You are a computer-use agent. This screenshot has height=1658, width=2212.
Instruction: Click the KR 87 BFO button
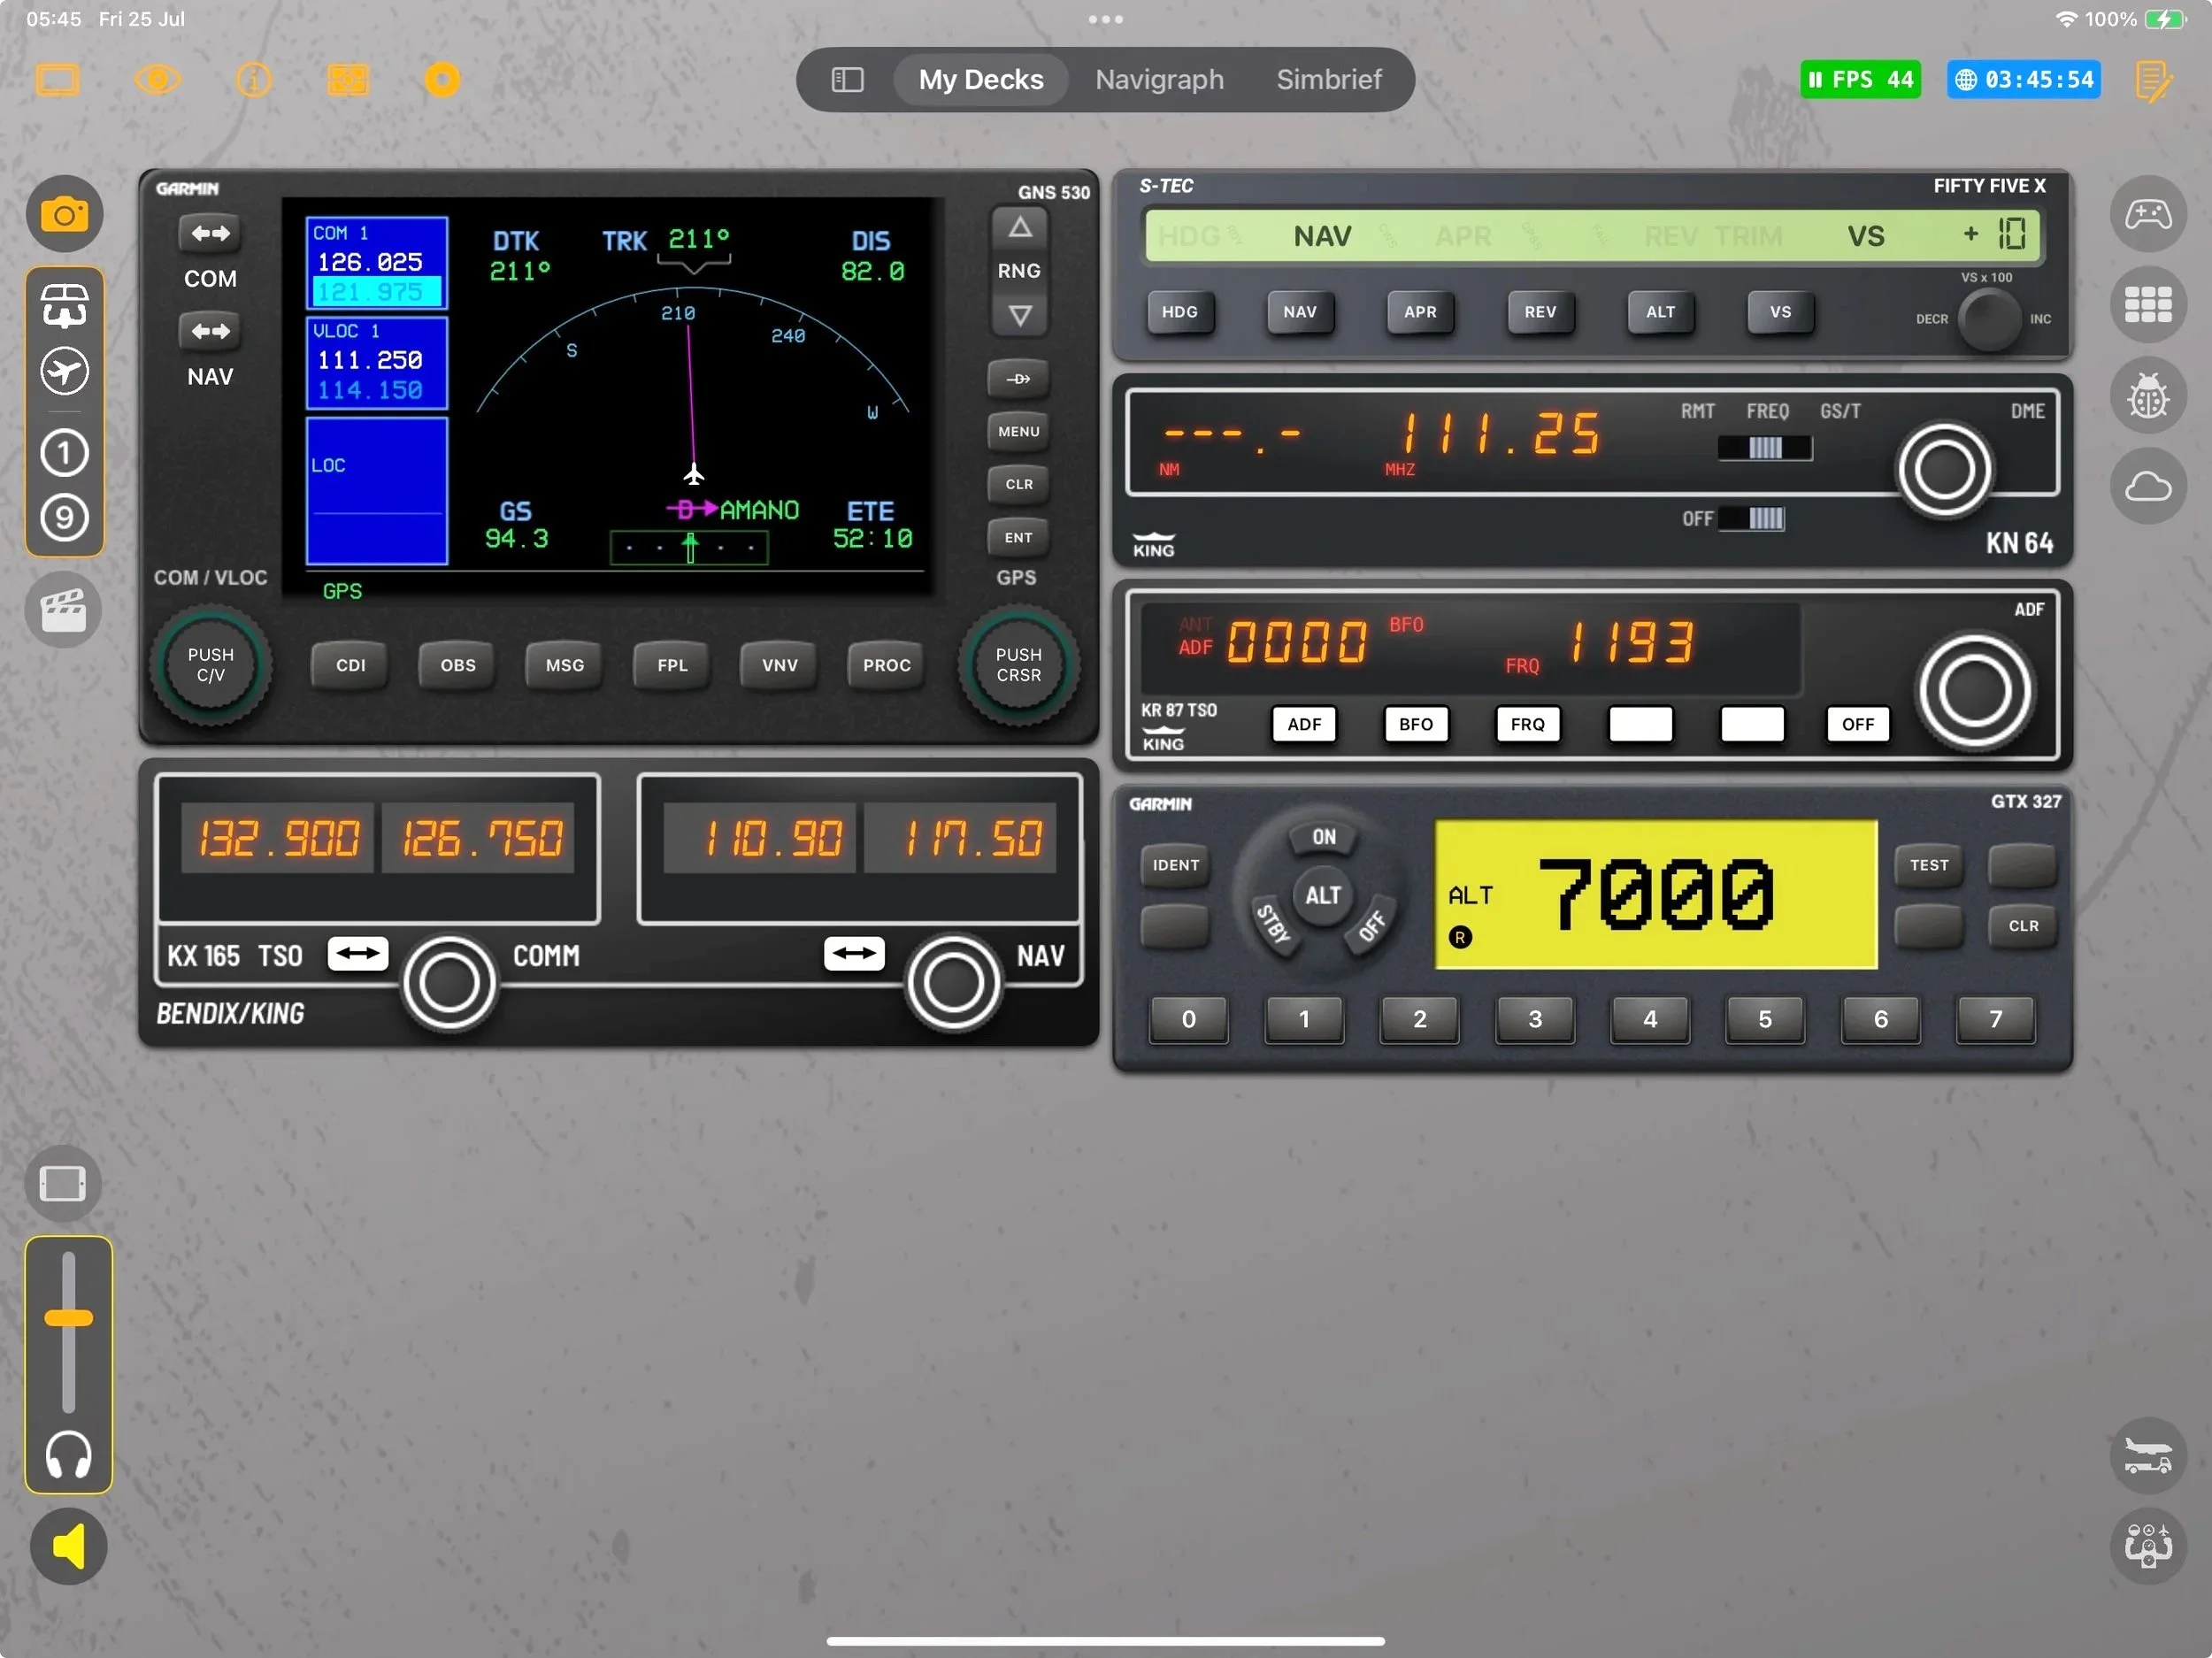(1416, 725)
